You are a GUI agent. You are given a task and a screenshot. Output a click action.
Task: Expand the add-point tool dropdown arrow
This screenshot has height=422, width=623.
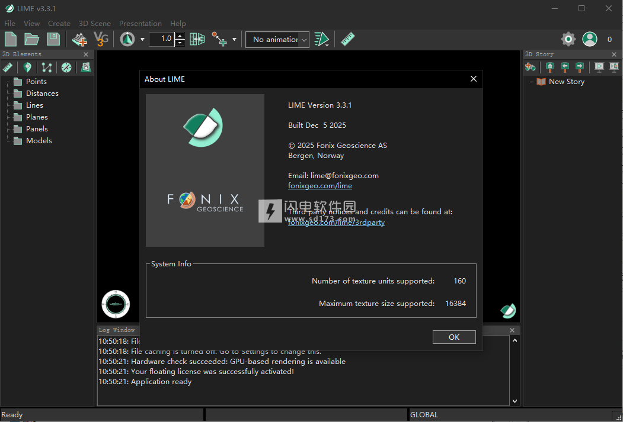(x=234, y=40)
